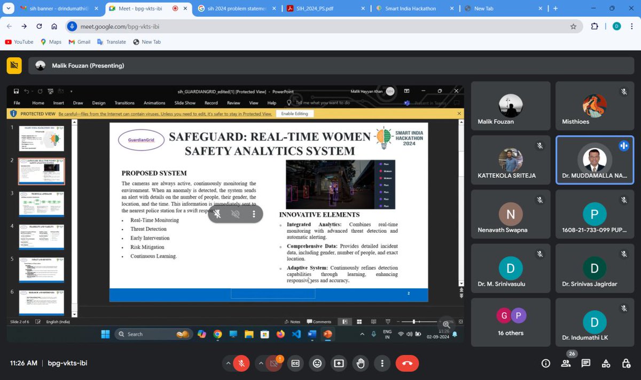
Task: Open Meet meeting details info icon
Action: click(x=545, y=363)
